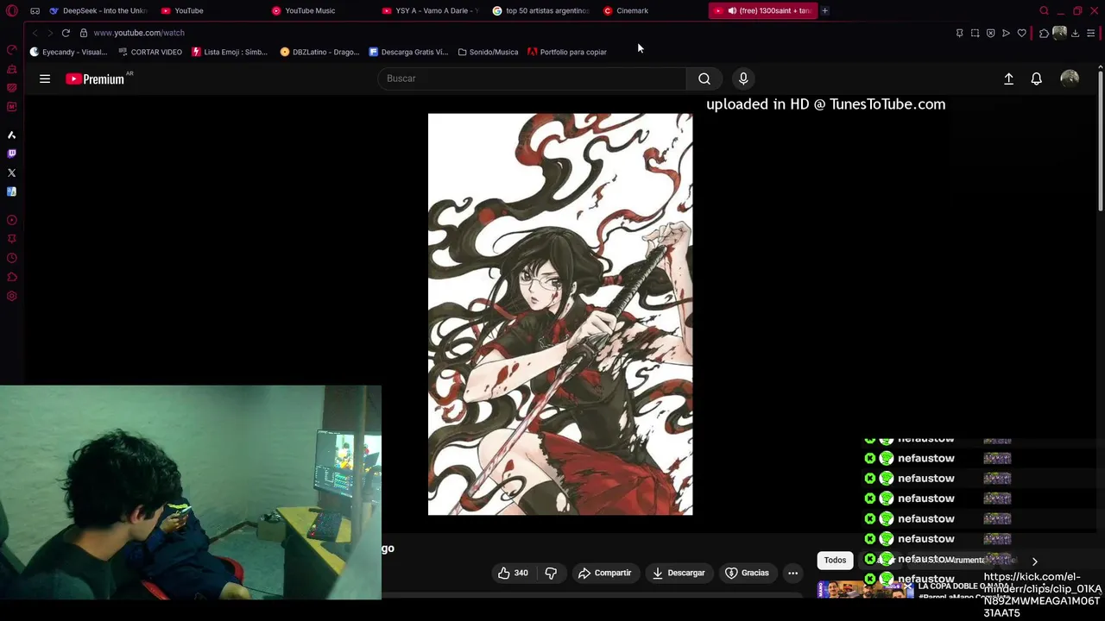Viewport: 1105px width, 621px height.
Task: Open the LA COPA DOBLE O NADA suggested thumbnail
Action: tap(866, 590)
